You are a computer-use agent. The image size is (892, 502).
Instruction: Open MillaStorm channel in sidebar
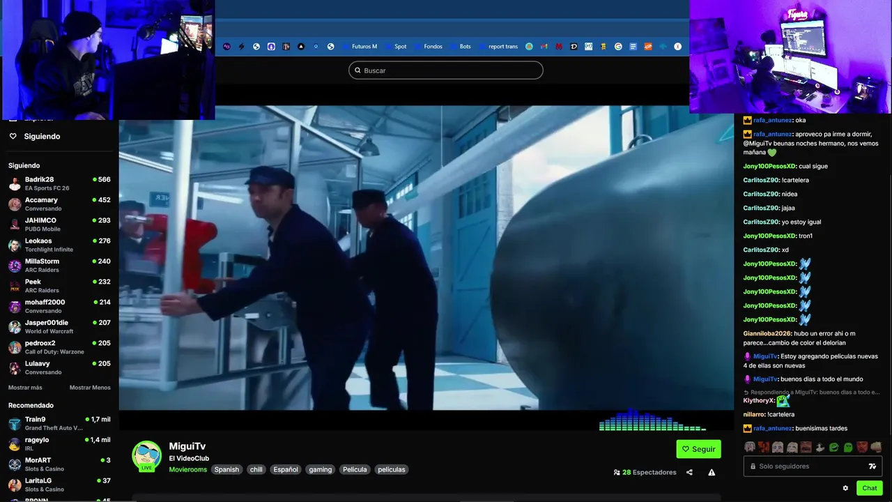coord(59,266)
